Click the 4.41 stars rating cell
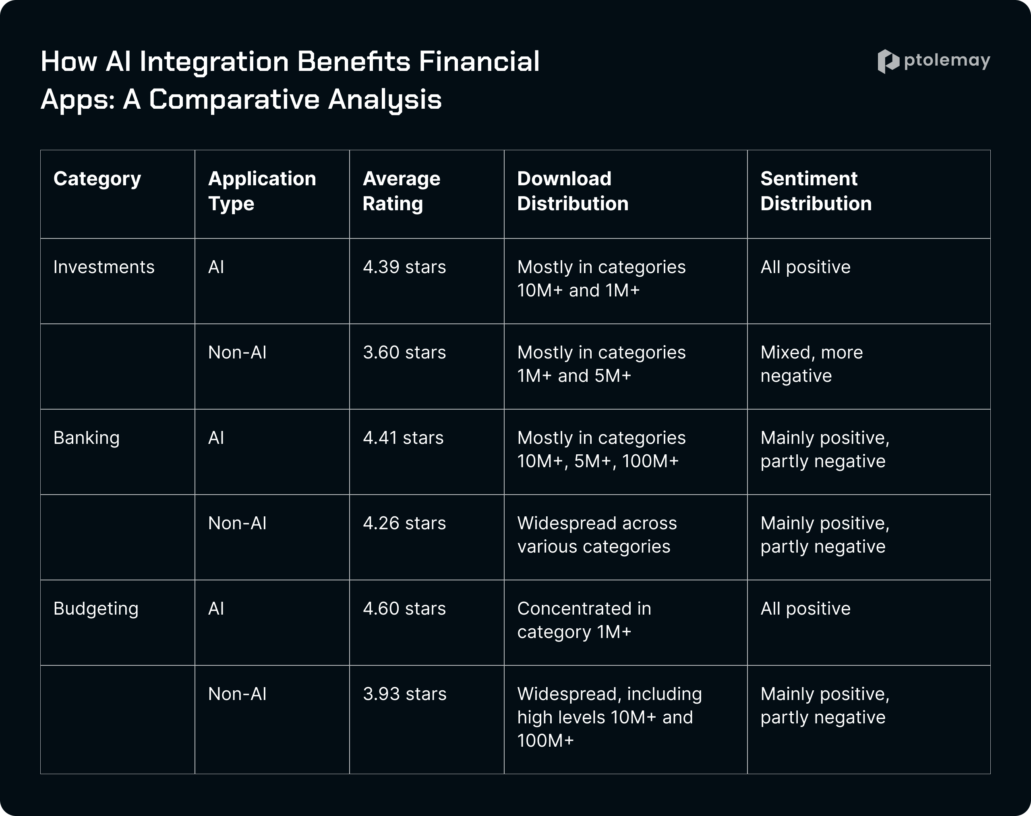Viewport: 1031px width, 816px height. 426,452
